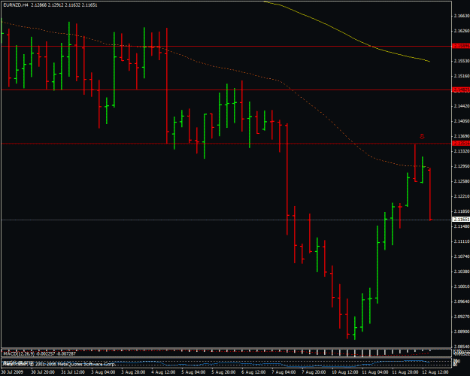Screen dimensions: 470x376
Task: Click the current price label 2.11651
Action: coord(461,220)
